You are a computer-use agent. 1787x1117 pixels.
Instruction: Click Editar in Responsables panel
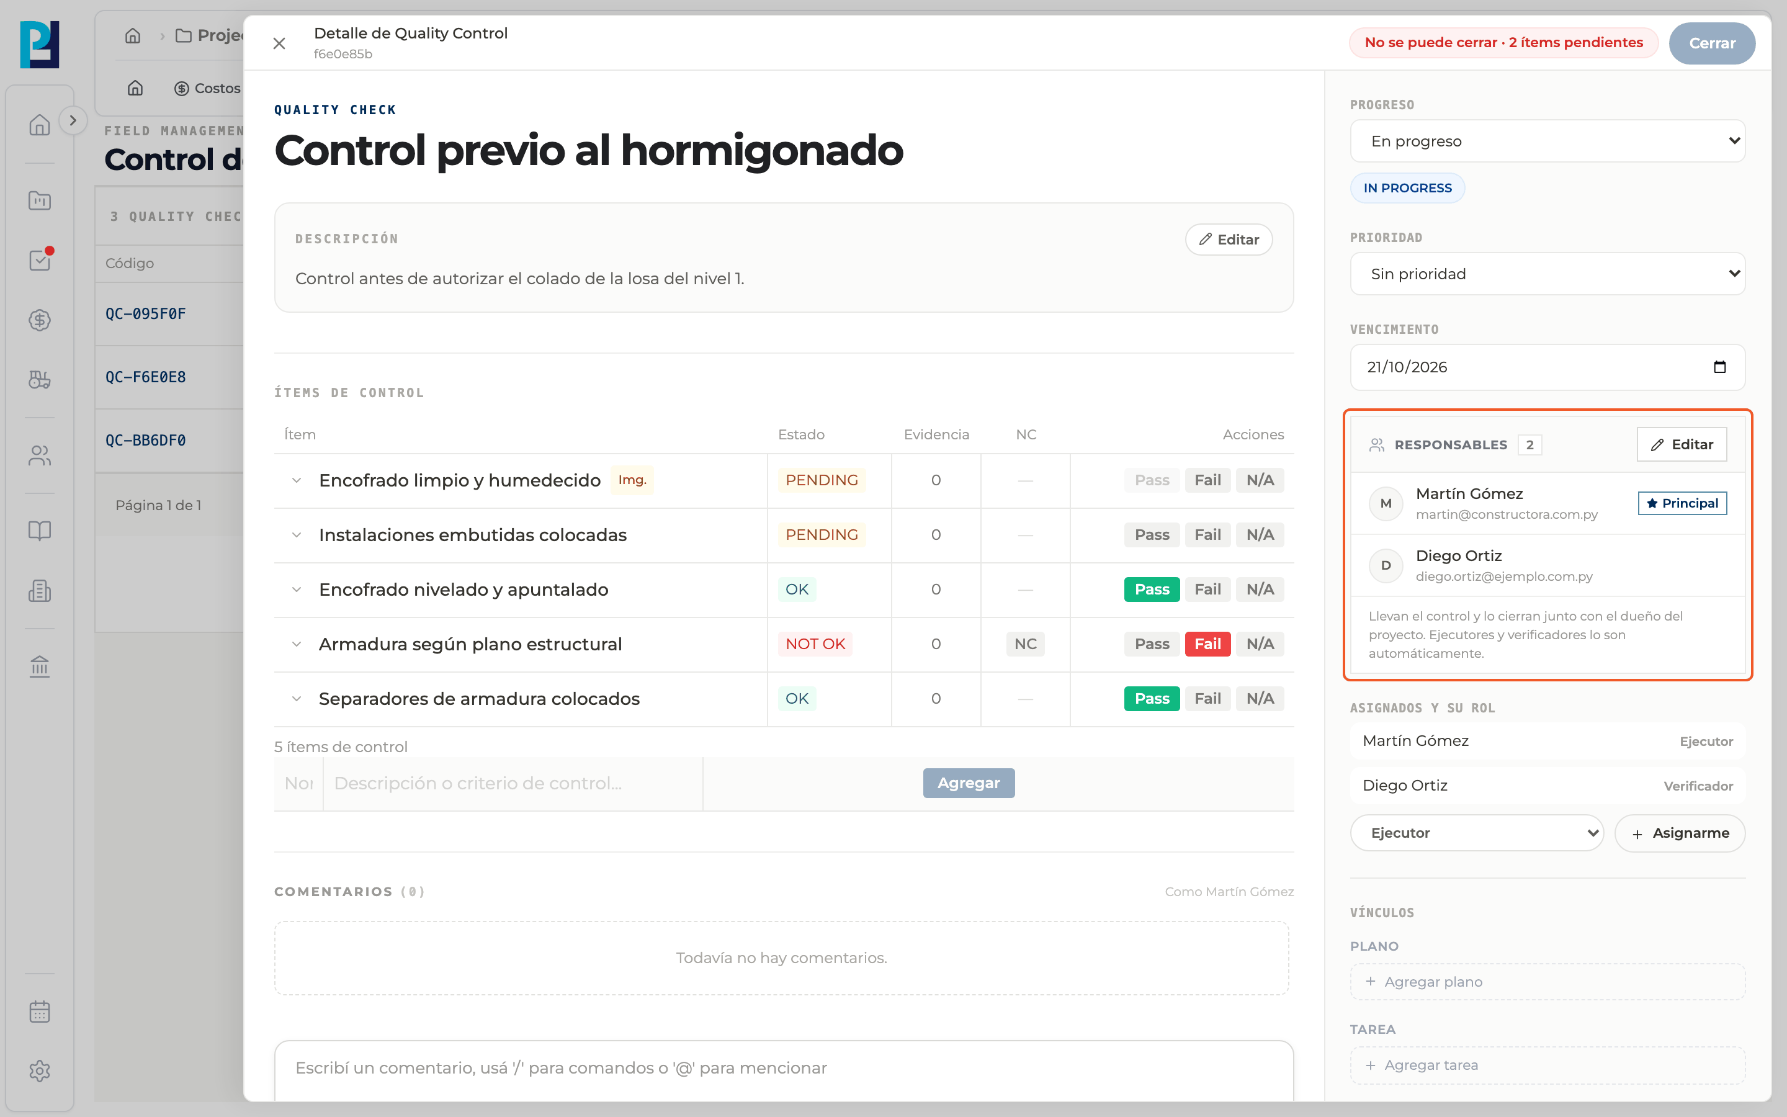tap(1682, 445)
